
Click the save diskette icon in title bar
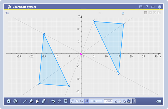pos(141,7)
